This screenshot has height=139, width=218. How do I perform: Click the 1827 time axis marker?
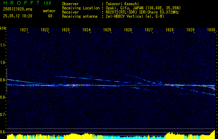(149, 30)
